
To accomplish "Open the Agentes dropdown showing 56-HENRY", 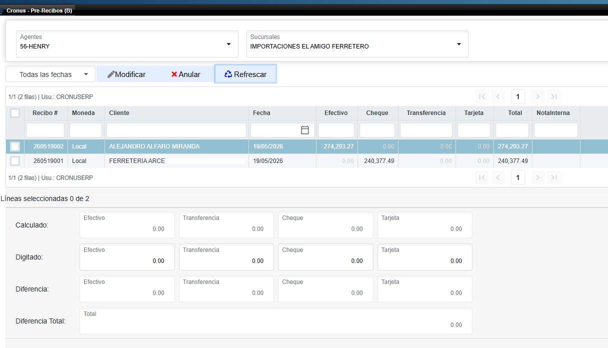I will click(127, 44).
